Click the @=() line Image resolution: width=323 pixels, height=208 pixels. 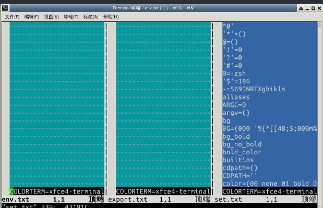tap(230, 42)
